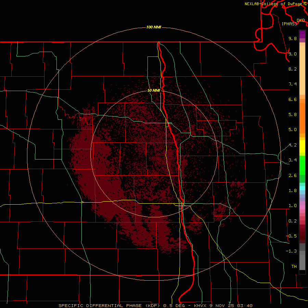Click the DKD label above the scale
Image resolution: width=308 pixels, height=308 pixels.
click(301, 21)
